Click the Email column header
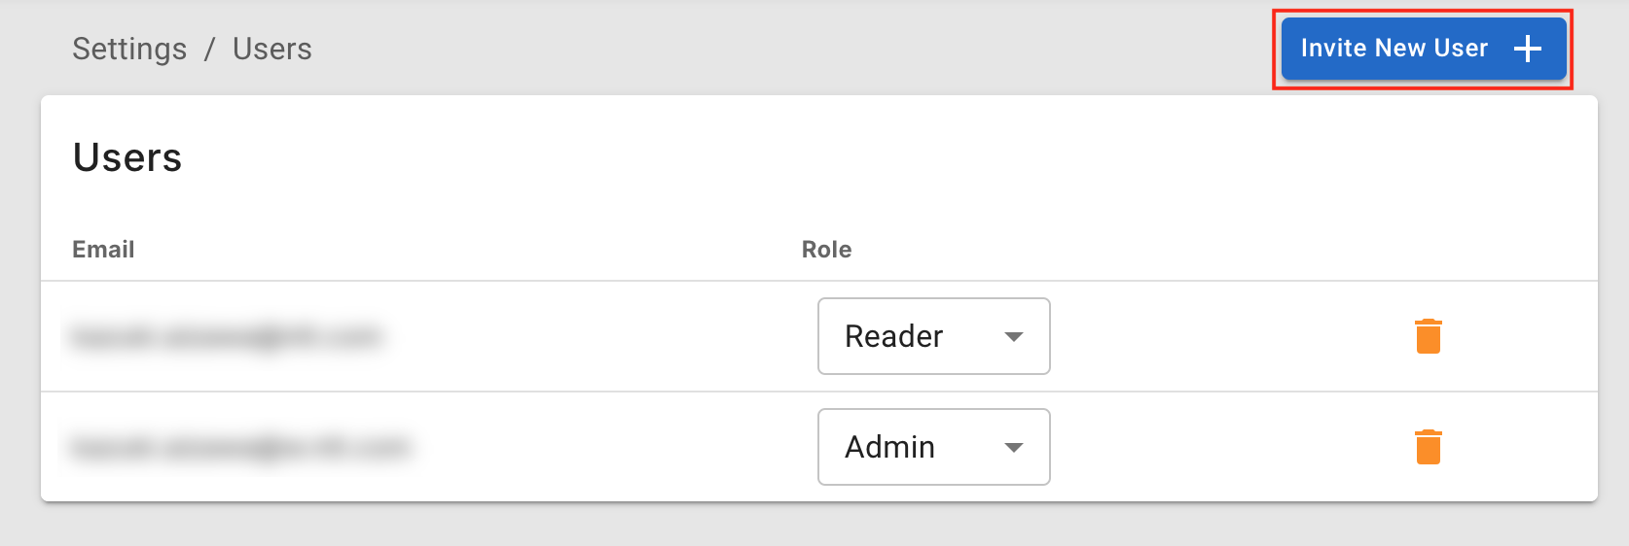The image size is (1629, 546). click(103, 250)
